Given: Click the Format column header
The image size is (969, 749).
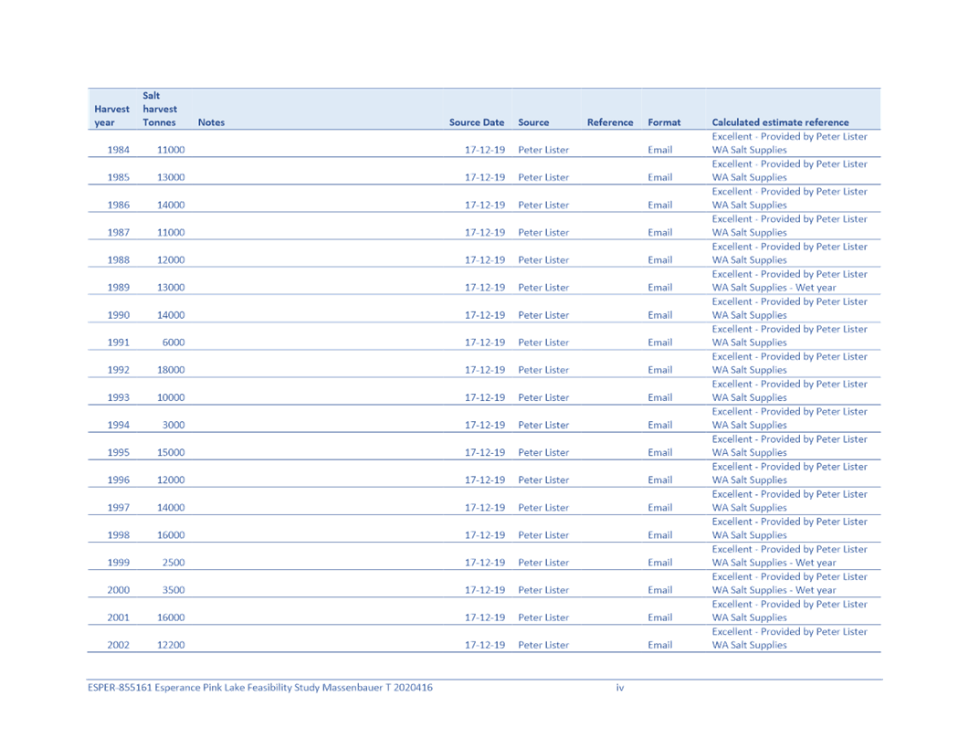Looking at the screenshot, I should tap(664, 122).
